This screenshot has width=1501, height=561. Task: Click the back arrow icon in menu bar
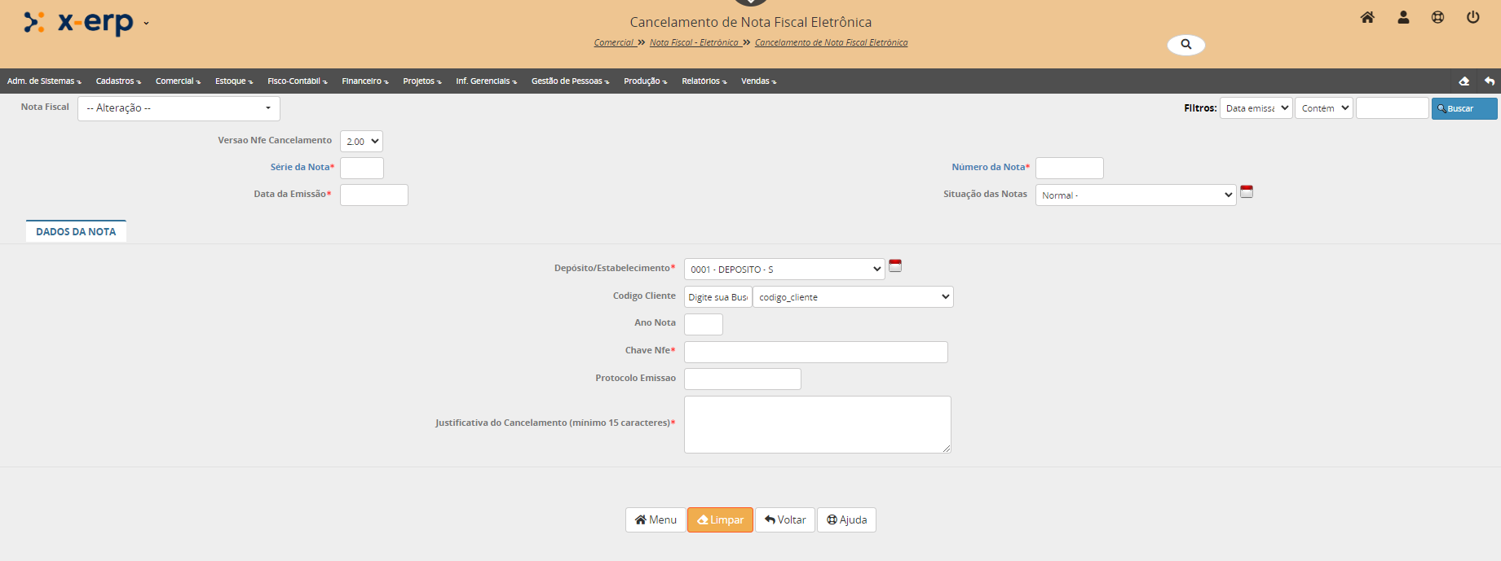pyautogui.click(x=1490, y=81)
